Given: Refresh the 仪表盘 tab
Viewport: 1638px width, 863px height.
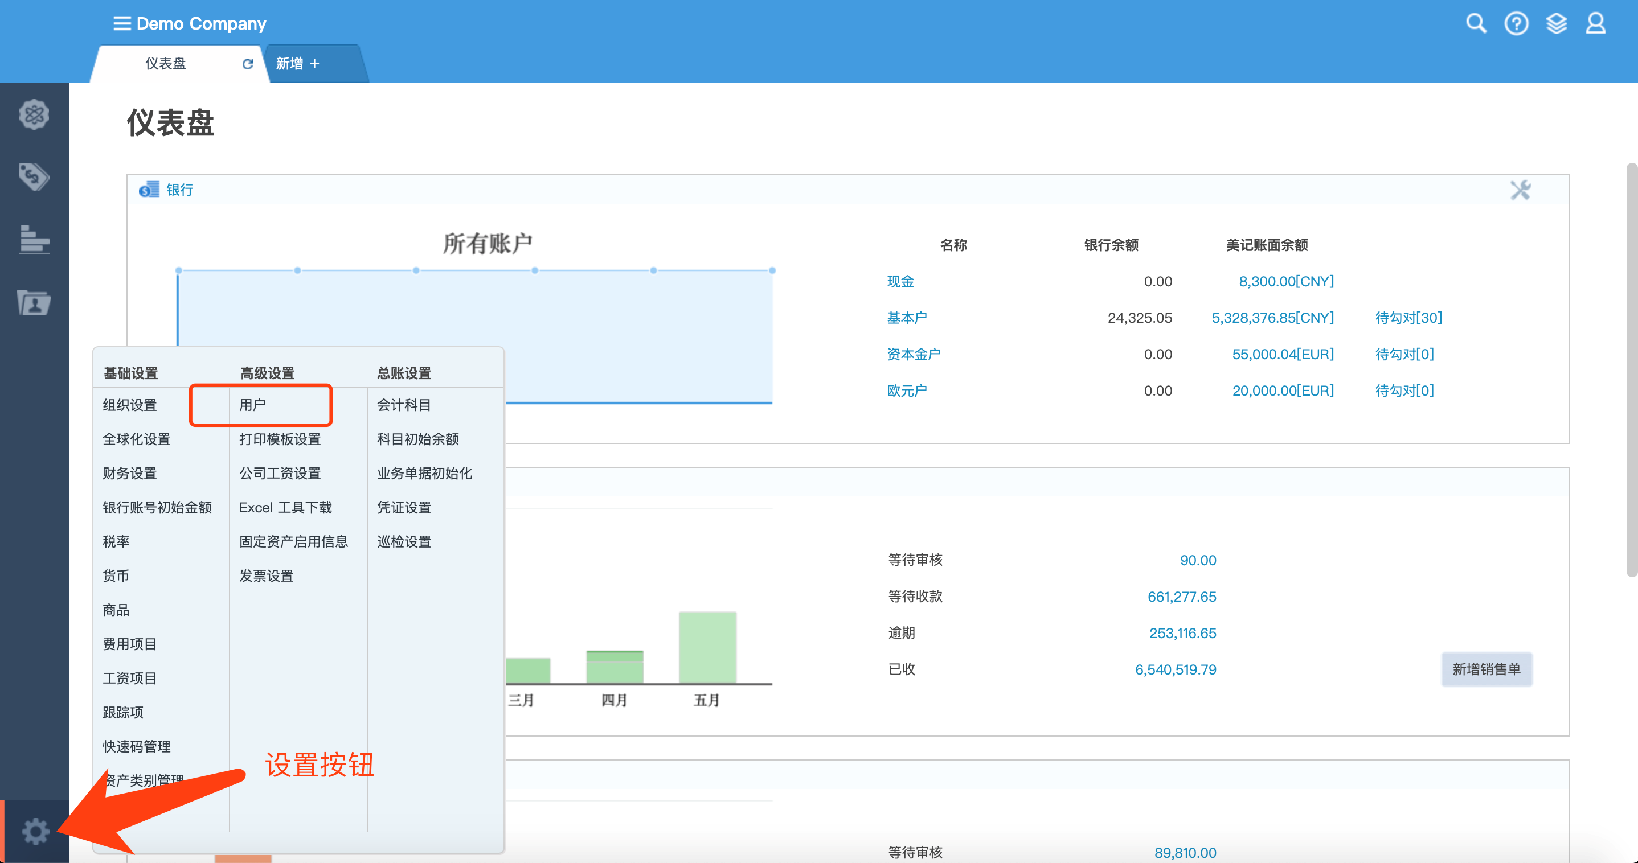Looking at the screenshot, I should point(247,64).
